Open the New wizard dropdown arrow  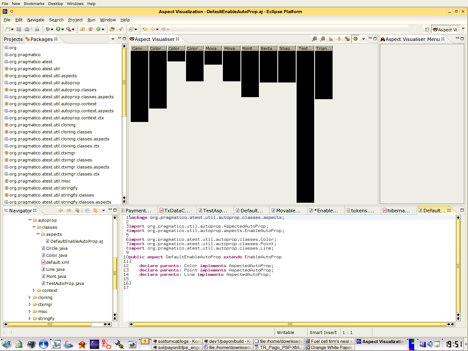point(12,29)
